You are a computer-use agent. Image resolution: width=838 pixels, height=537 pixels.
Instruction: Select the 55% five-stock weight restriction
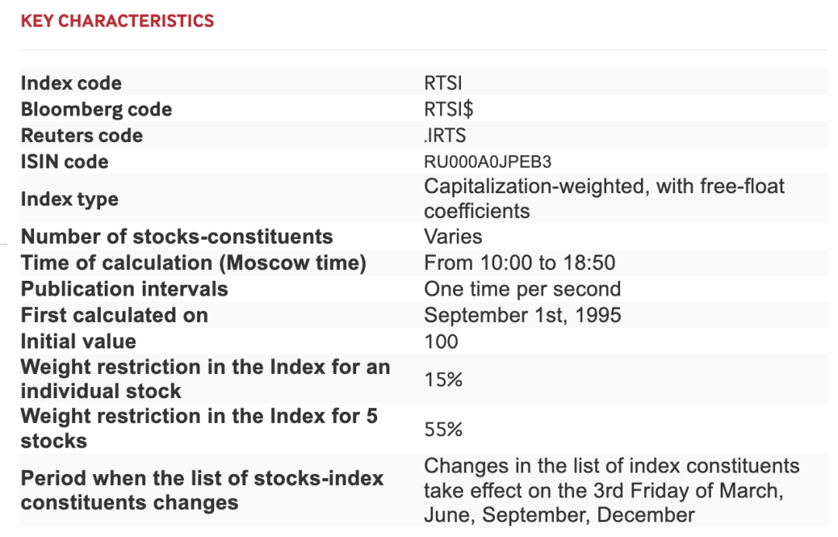[x=444, y=429]
